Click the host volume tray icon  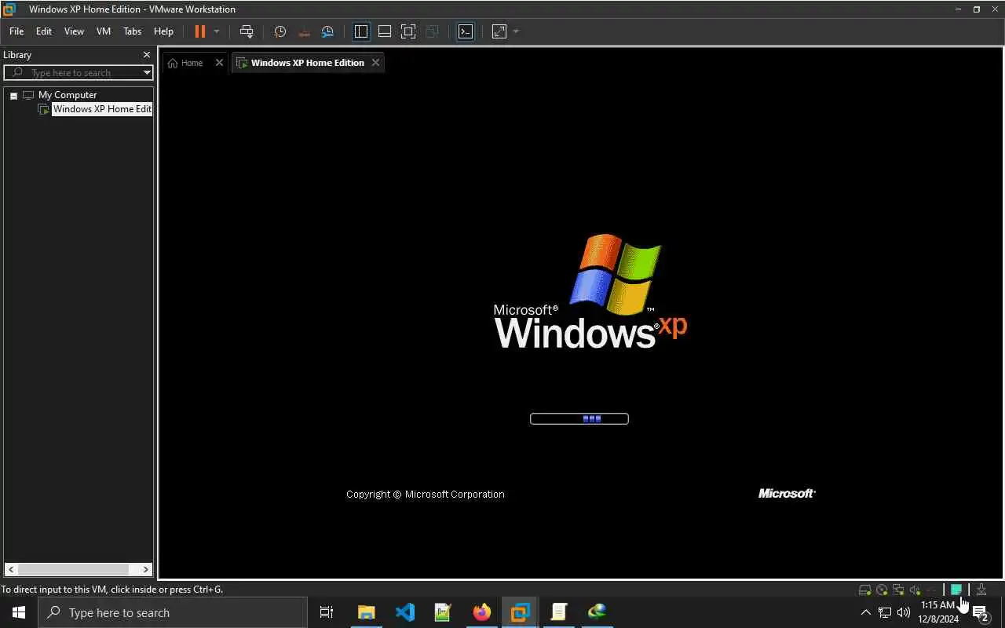point(904,612)
